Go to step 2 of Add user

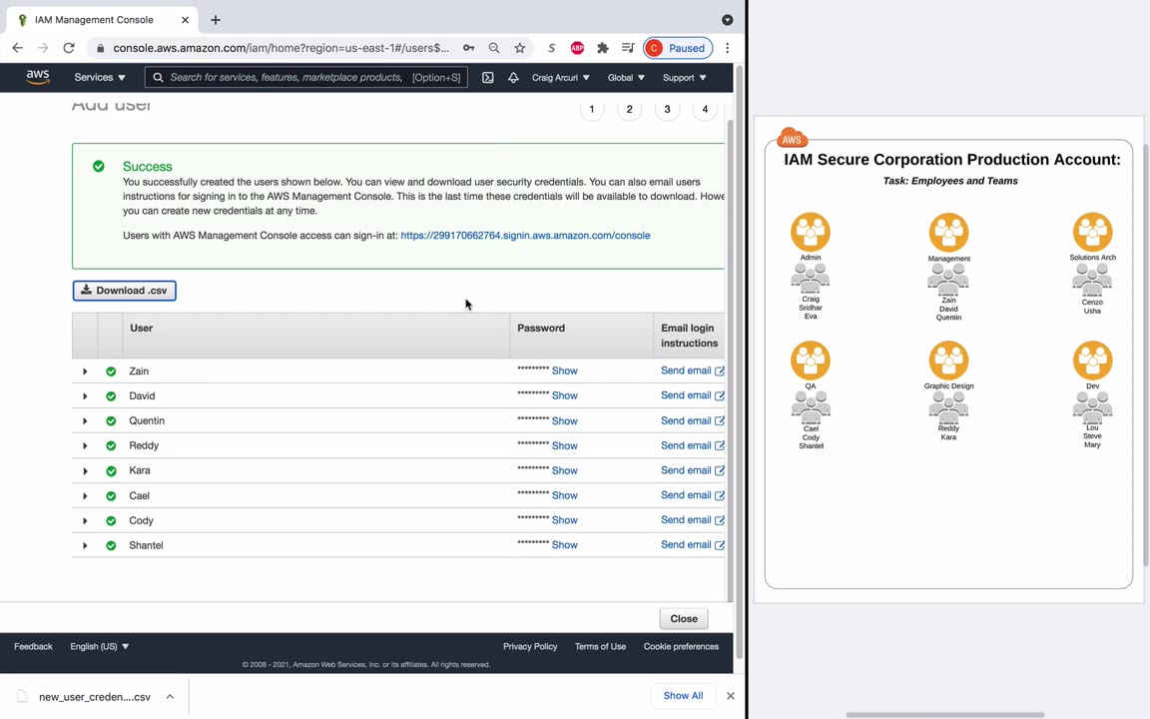tap(629, 109)
